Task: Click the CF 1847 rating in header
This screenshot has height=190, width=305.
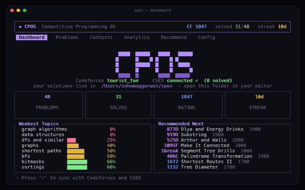Action: tap(197, 27)
